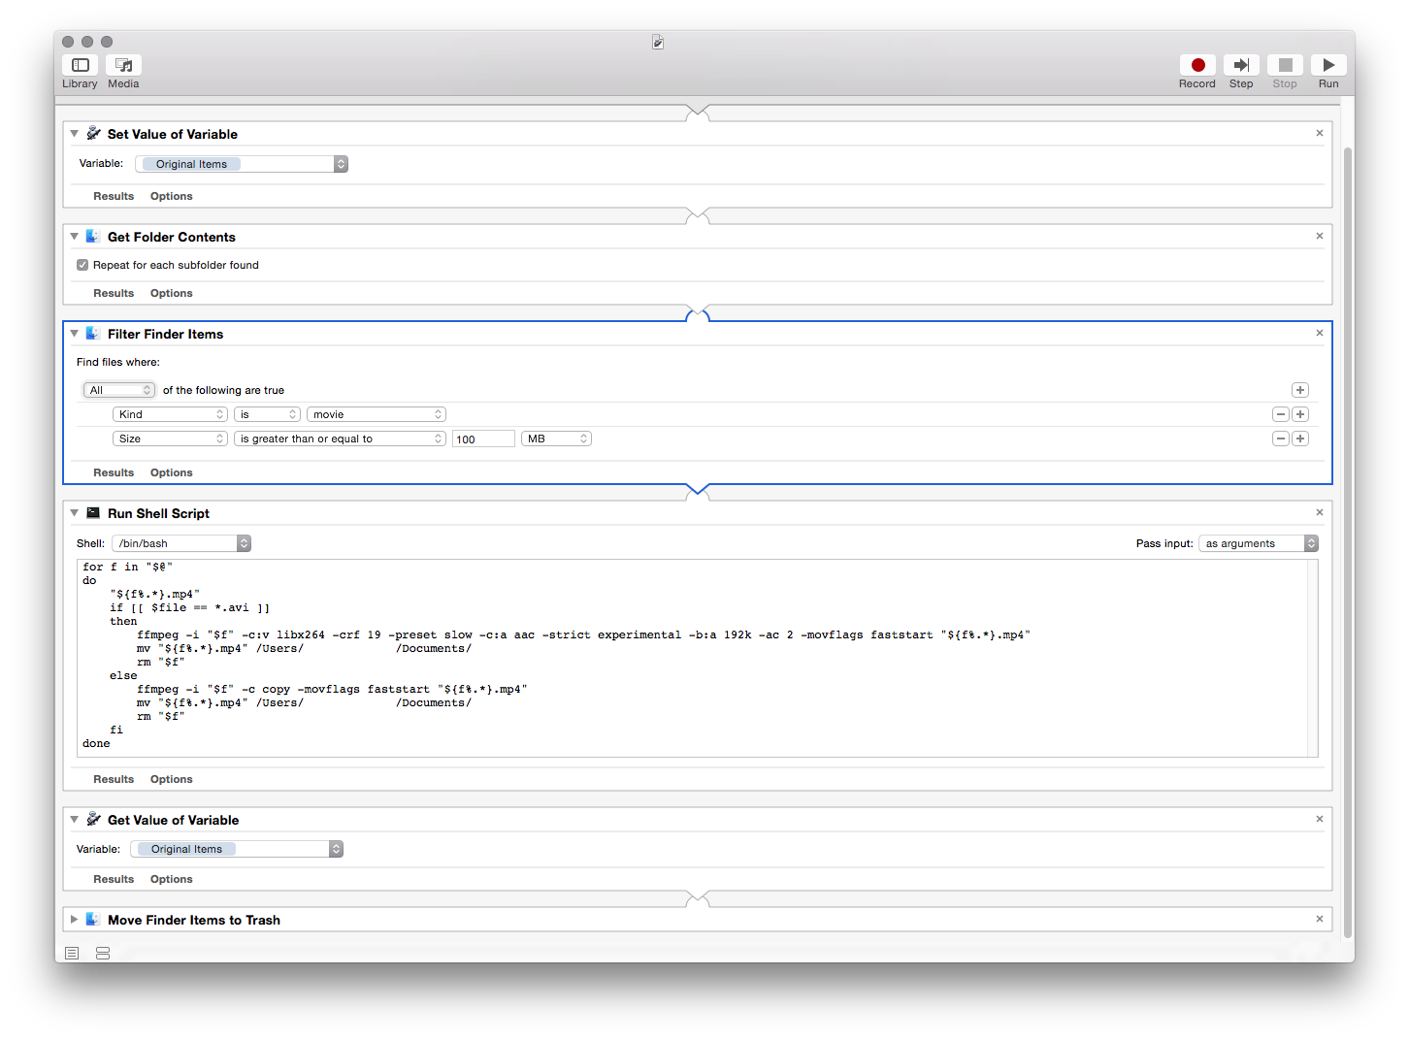Select the Original Items token in Get Value

pos(186,849)
